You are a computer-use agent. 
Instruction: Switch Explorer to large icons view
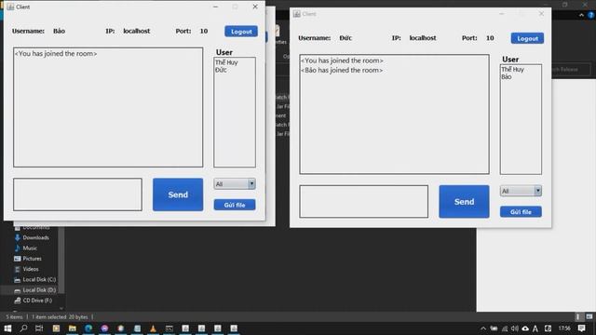(x=589, y=316)
